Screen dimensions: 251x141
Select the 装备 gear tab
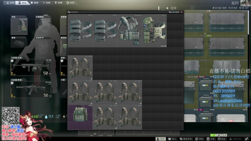tap(22, 3)
